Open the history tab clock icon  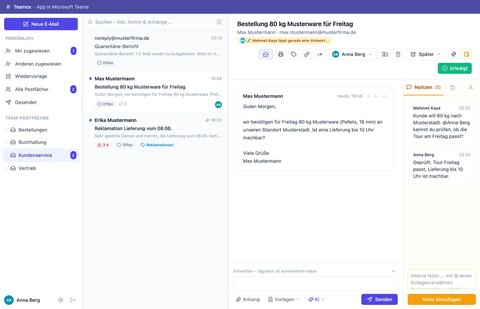pyautogui.click(x=453, y=88)
